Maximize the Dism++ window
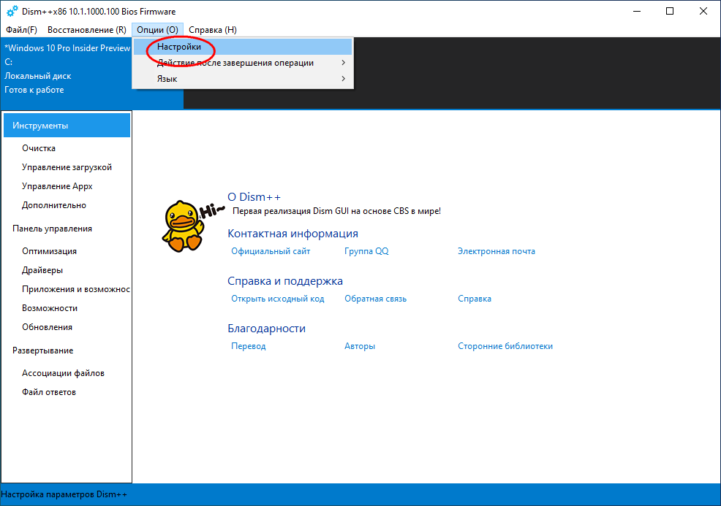The height and width of the screenshot is (506, 721). tap(670, 12)
